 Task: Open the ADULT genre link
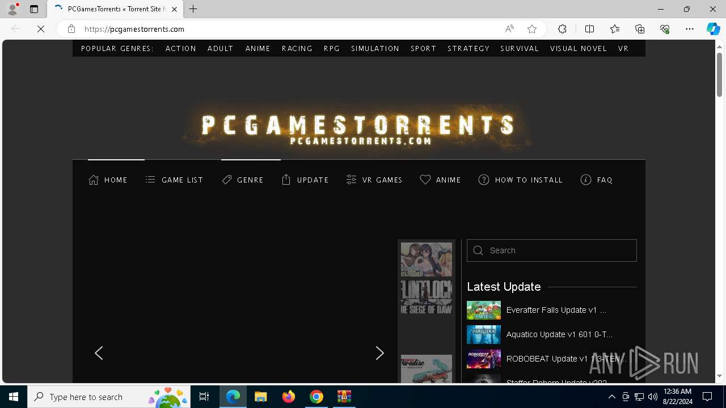(221, 49)
